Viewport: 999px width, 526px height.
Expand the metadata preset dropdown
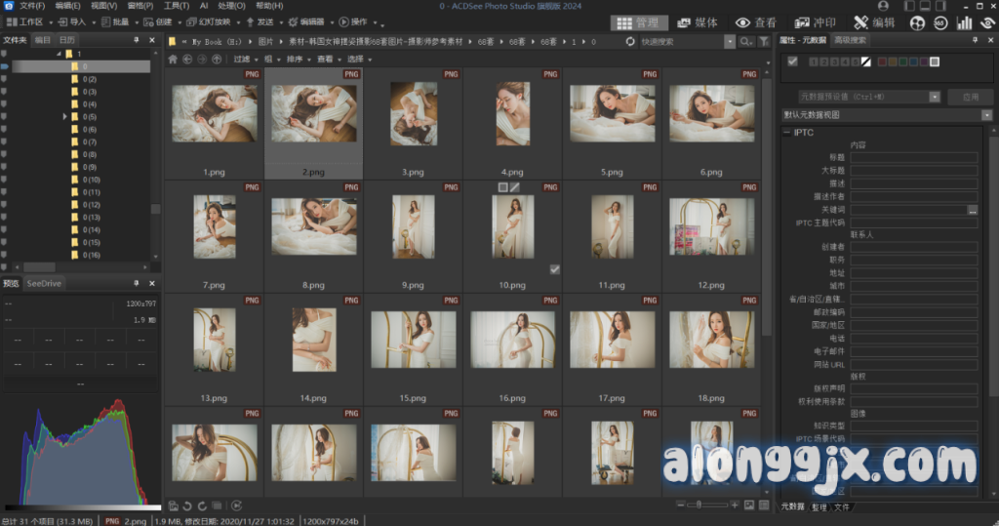point(935,97)
